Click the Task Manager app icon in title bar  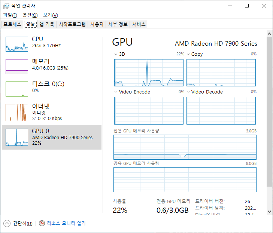click(6, 6)
